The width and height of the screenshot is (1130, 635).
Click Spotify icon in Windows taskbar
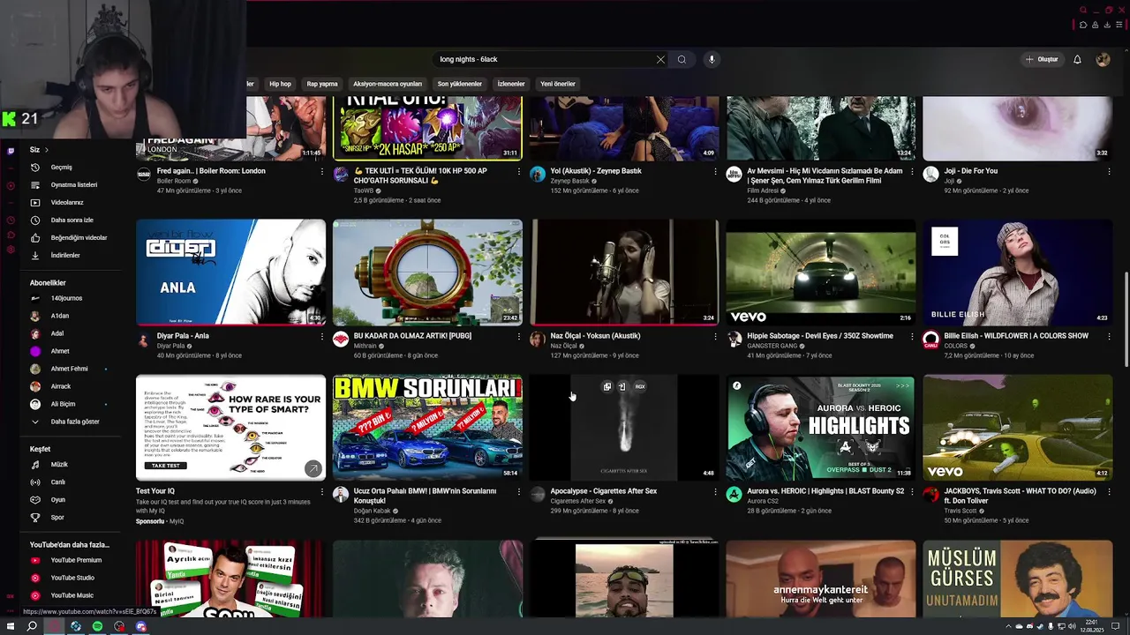[97, 626]
